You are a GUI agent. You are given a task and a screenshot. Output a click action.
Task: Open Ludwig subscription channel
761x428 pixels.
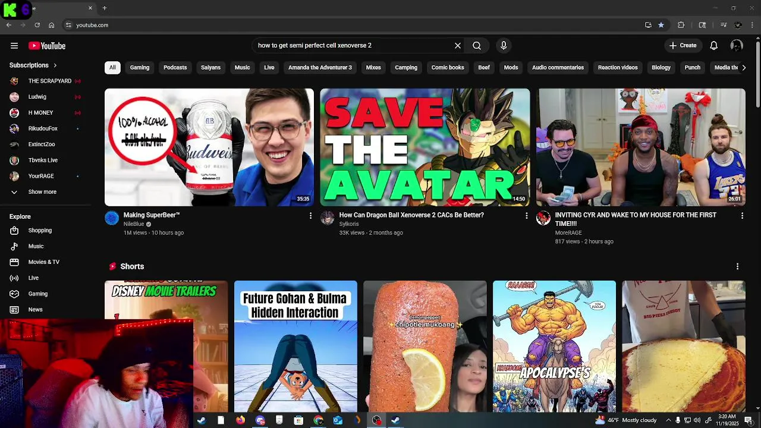[x=37, y=97]
